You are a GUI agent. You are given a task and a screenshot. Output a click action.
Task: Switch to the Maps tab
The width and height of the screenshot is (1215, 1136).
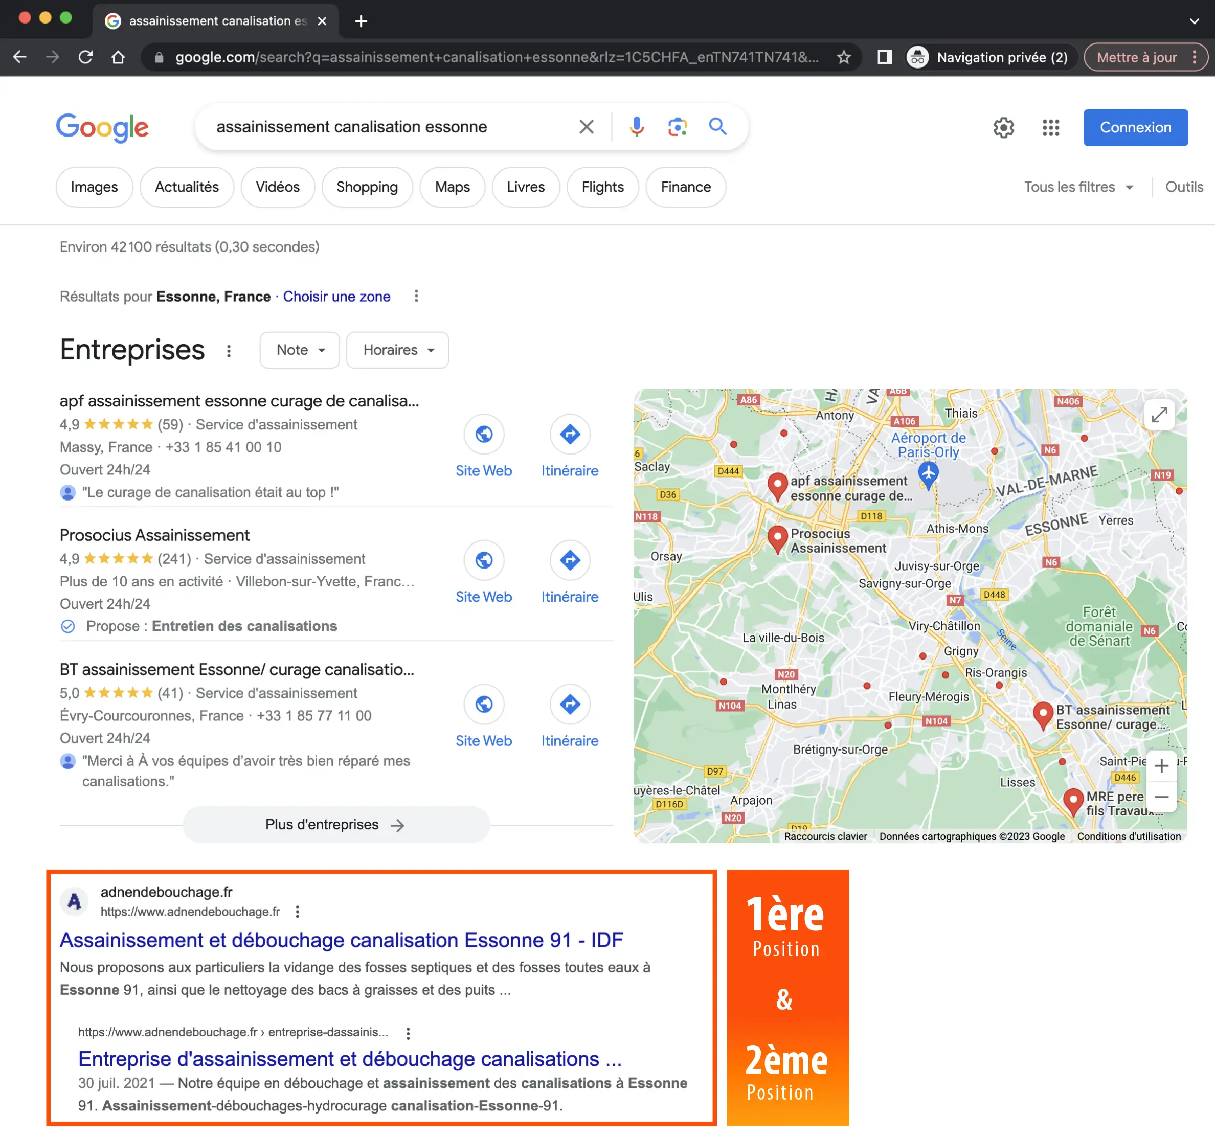click(452, 187)
